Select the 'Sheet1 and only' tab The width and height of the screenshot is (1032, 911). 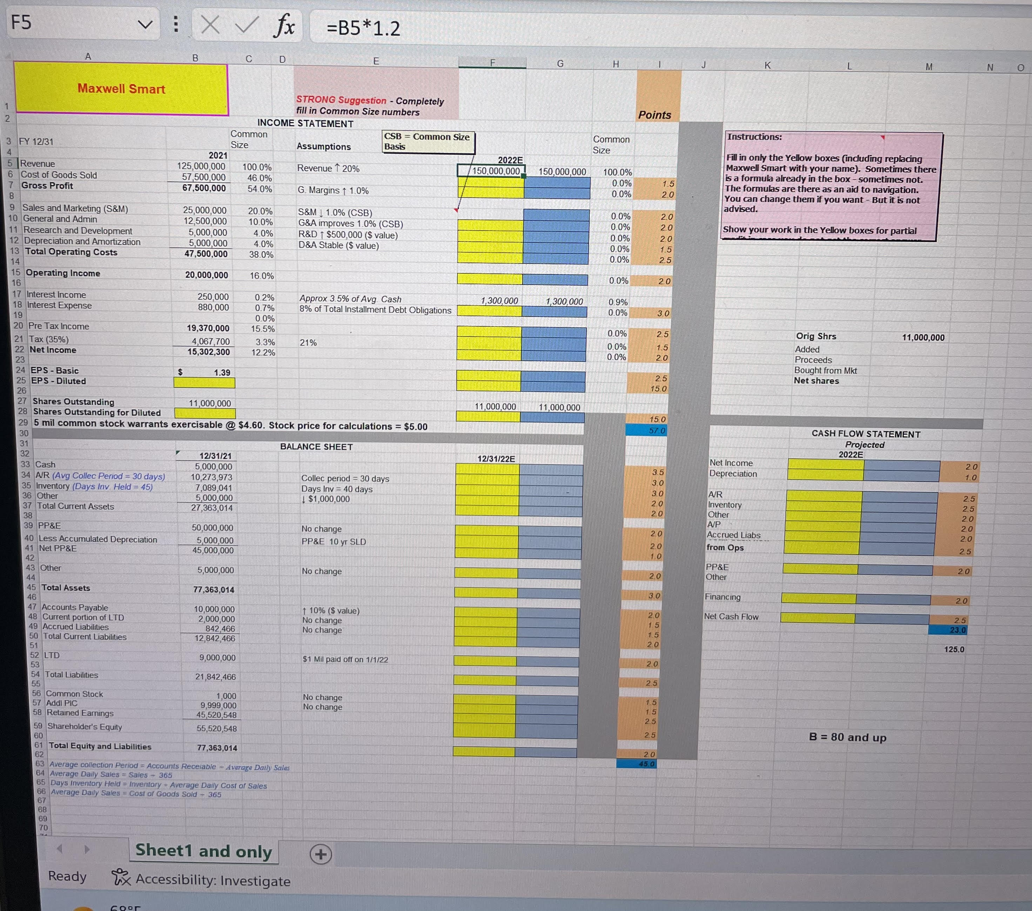[x=203, y=851]
